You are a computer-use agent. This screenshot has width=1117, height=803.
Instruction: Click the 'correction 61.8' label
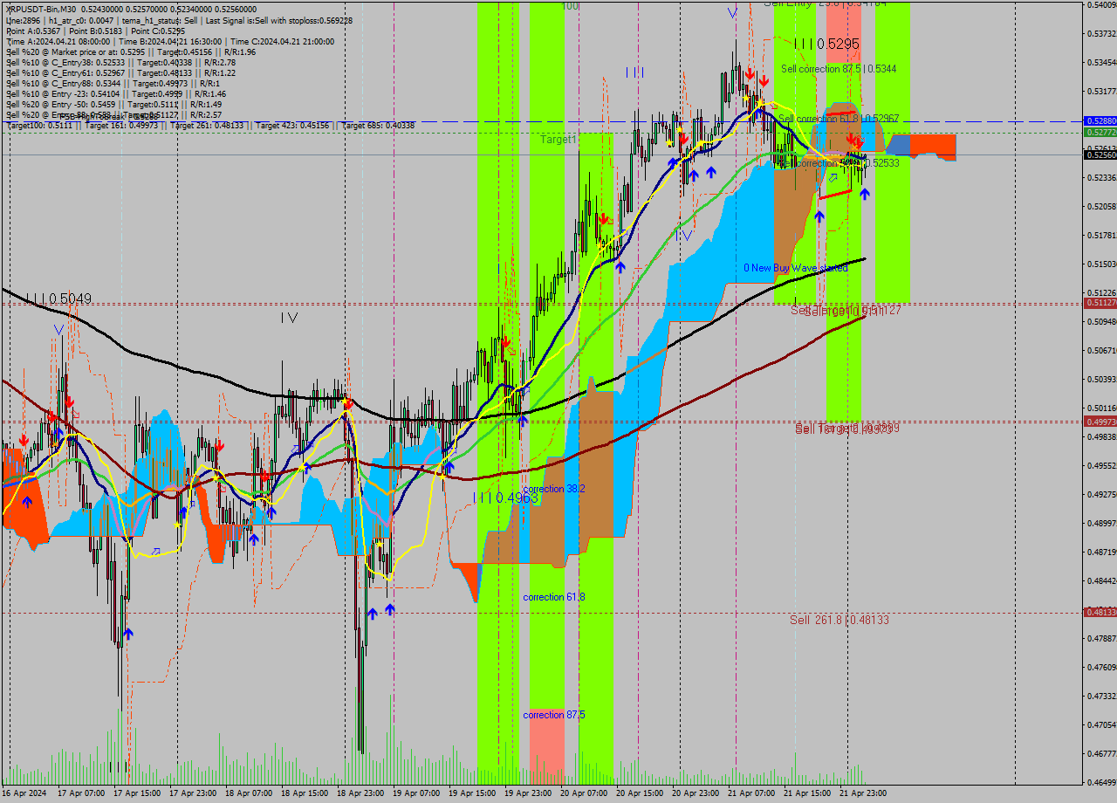(554, 597)
